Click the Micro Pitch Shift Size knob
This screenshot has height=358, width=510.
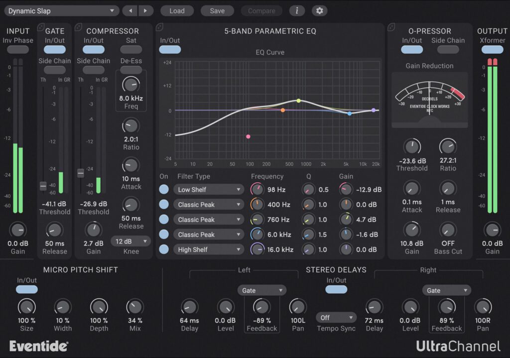coord(27,307)
